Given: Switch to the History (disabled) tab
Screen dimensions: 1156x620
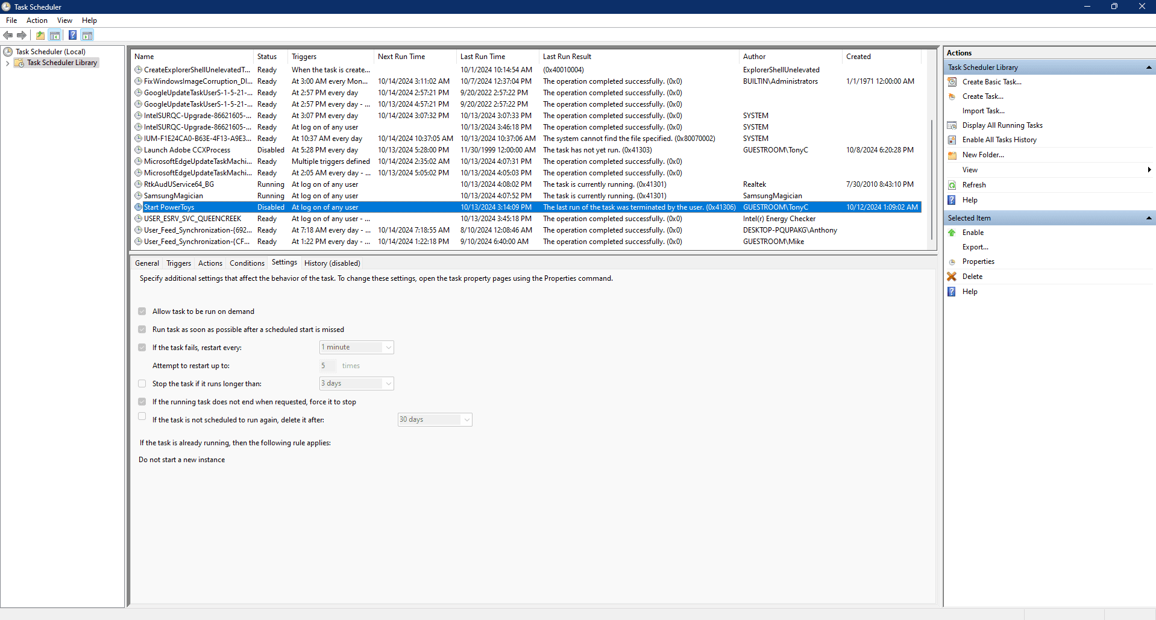Looking at the screenshot, I should (332, 263).
